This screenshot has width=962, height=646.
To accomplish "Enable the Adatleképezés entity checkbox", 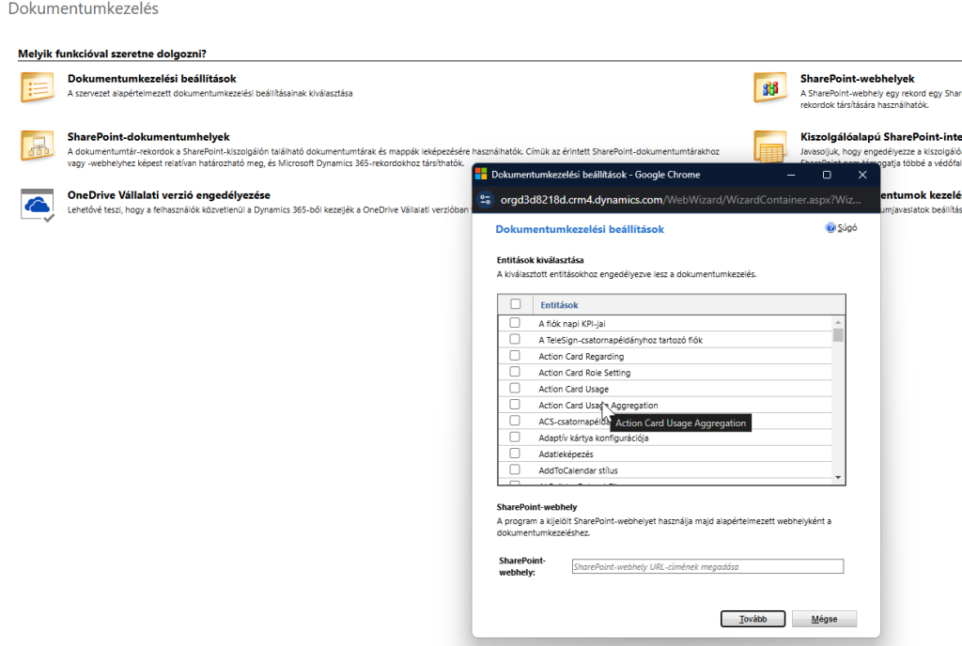I will [515, 454].
